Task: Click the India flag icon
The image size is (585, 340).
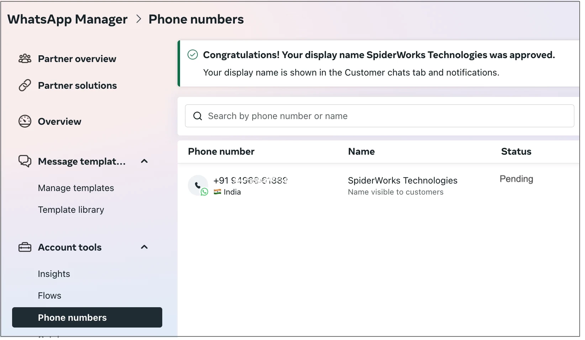Action: click(217, 192)
